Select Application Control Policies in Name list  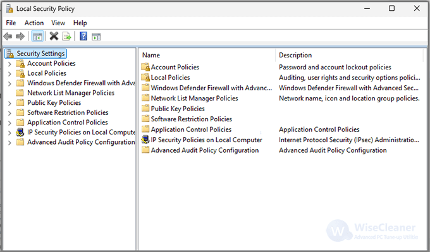(191, 129)
